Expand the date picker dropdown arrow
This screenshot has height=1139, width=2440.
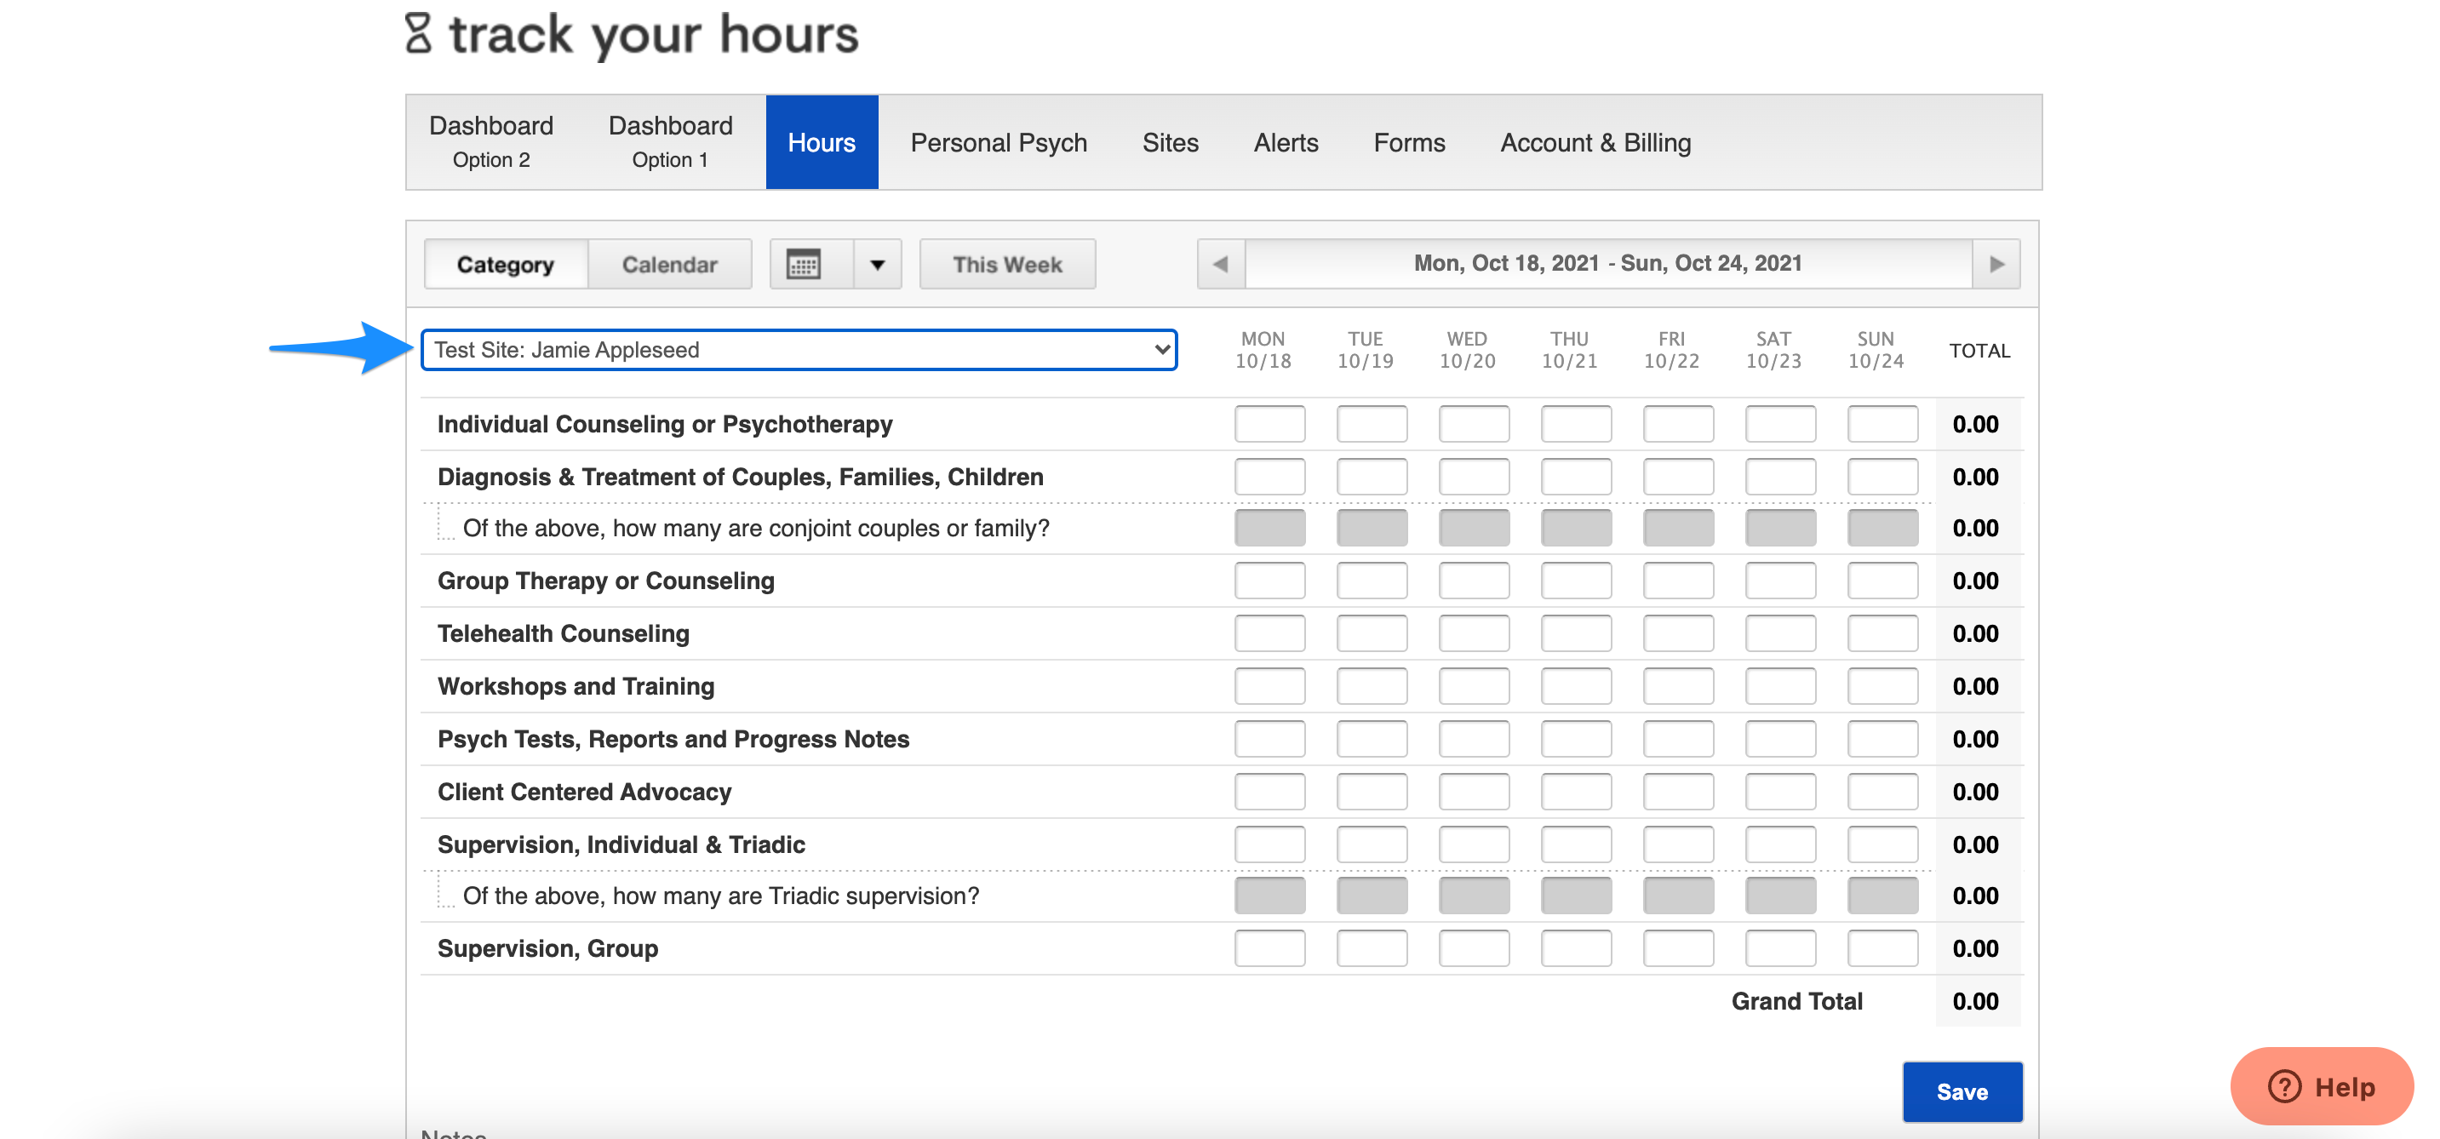coord(877,264)
